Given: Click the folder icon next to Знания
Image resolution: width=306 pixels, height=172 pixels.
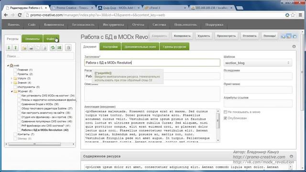Looking at the screenshot, I should point(15,83).
